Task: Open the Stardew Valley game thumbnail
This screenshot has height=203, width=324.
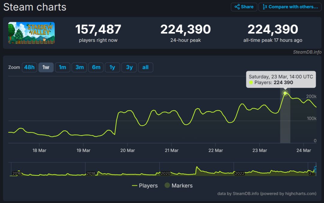Action: [31, 33]
